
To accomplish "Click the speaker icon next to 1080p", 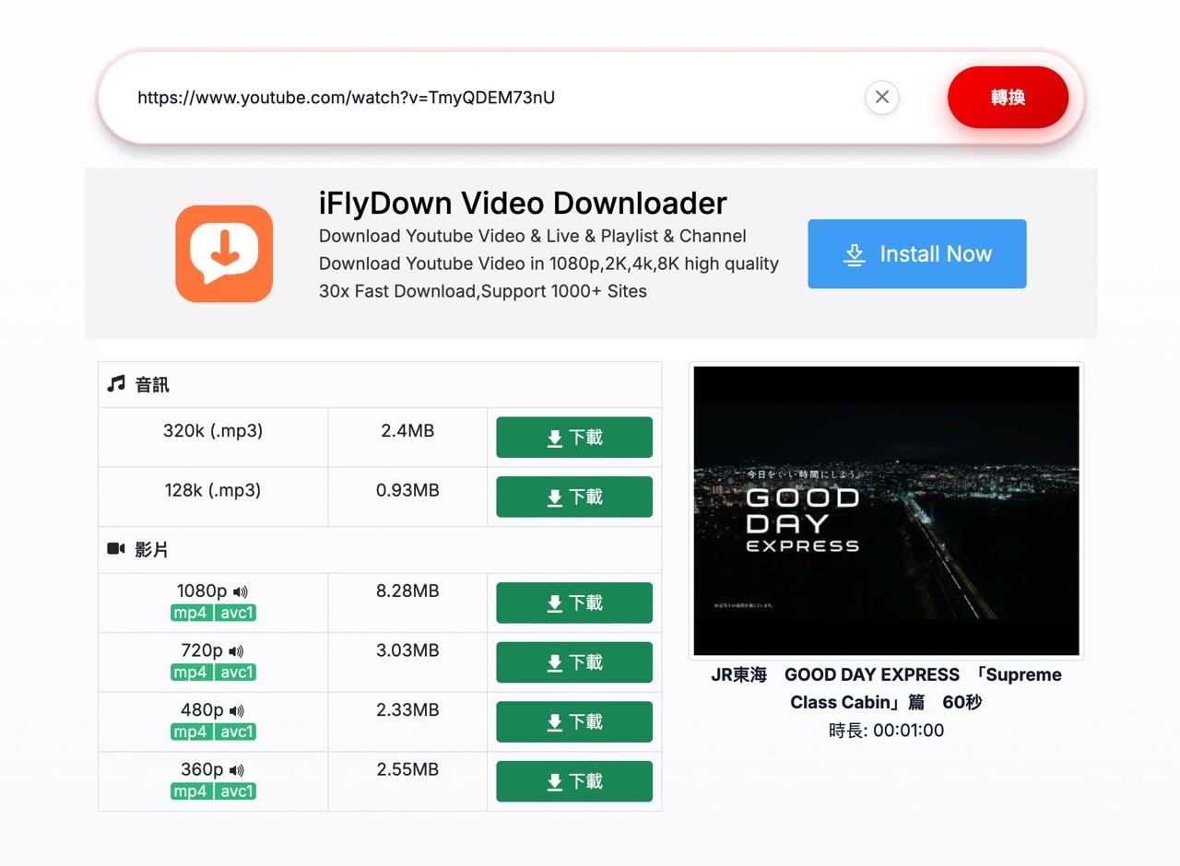I will (x=241, y=591).
